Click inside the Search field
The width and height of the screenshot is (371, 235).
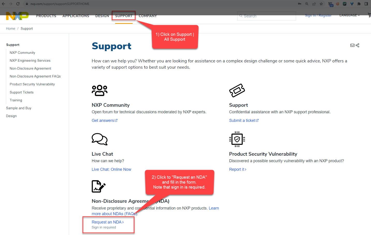pyautogui.click(x=266, y=16)
